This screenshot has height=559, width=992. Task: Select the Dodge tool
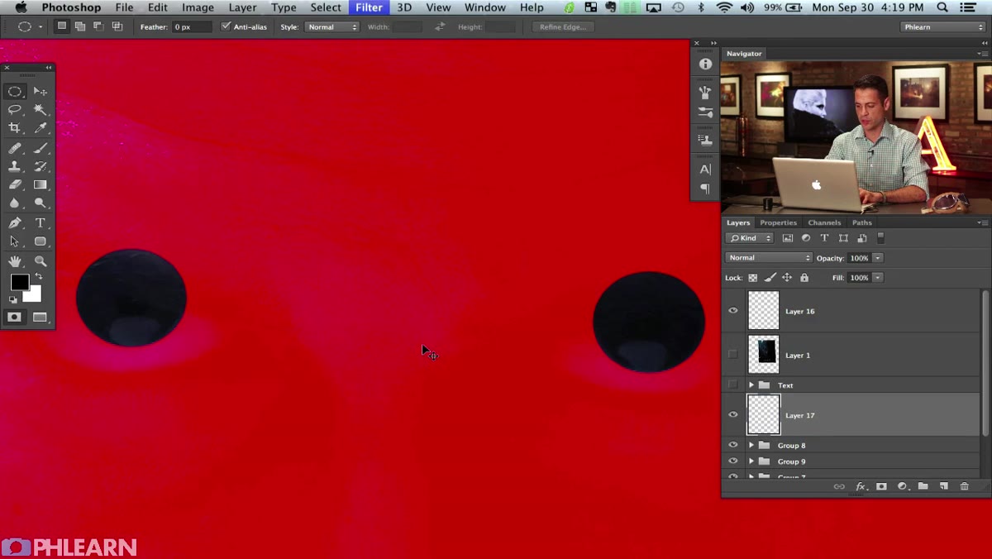[x=40, y=203]
